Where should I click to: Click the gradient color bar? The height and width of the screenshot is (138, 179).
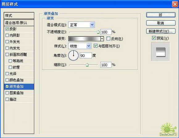(x=85, y=39)
